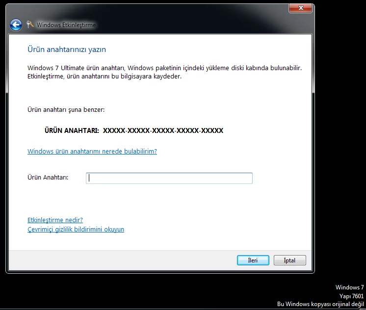The width and height of the screenshot is (366, 310).
Task: Click the 'Ürün anahtarınızı yazın' heading
Action: 67,50
